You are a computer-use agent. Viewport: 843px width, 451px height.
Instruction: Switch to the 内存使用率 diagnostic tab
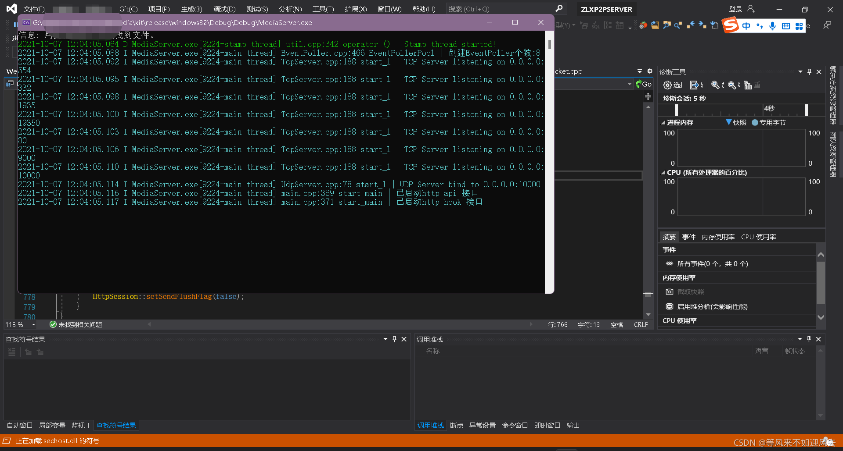(x=718, y=237)
